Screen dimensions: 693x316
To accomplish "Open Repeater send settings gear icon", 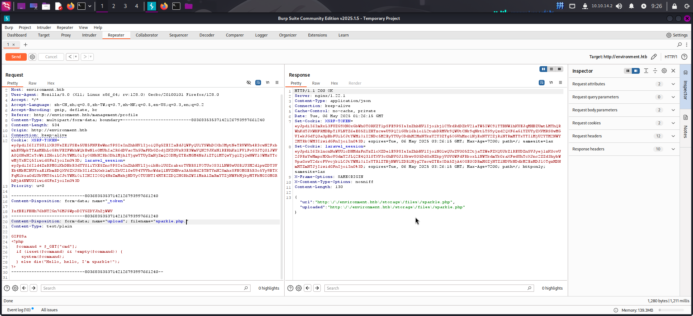I will coord(32,57).
